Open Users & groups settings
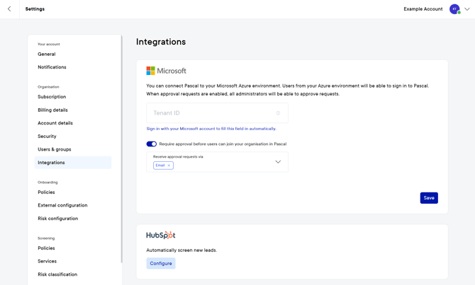The width and height of the screenshot is (475, 285). point(55,149)
